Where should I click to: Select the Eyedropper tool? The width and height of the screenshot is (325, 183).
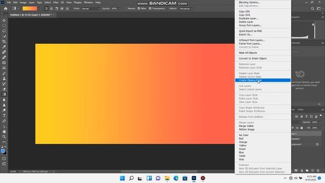tap(4, 47)
